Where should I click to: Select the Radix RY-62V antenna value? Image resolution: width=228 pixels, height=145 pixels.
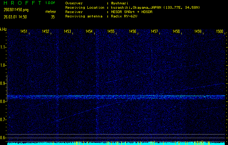124,16
